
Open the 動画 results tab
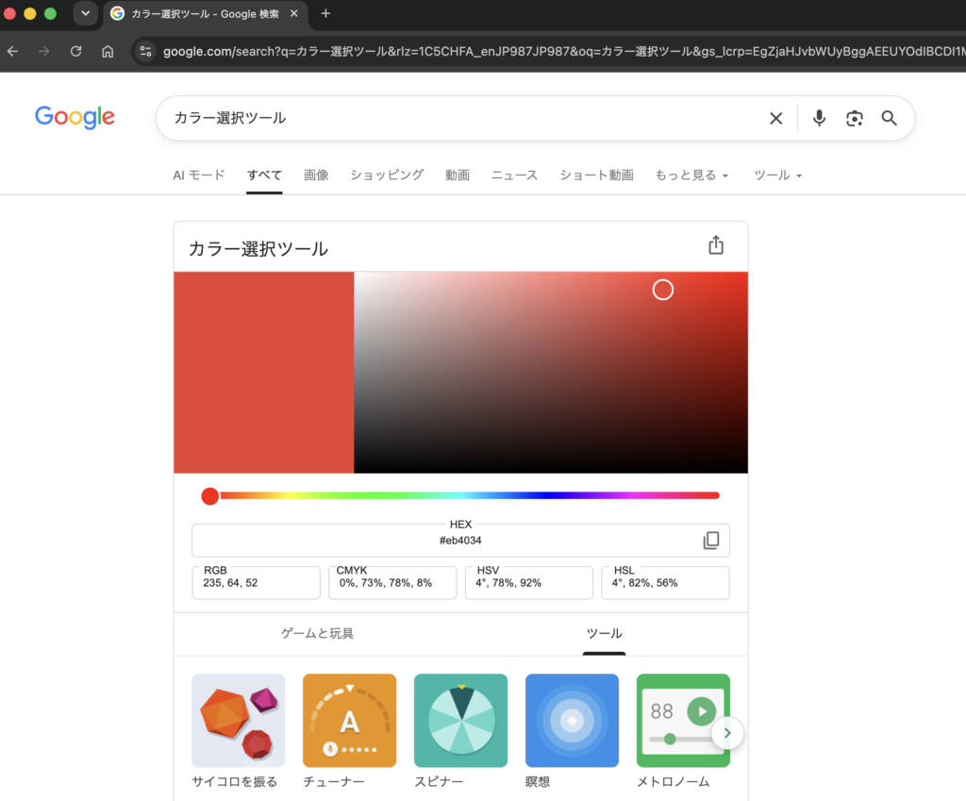458,175
